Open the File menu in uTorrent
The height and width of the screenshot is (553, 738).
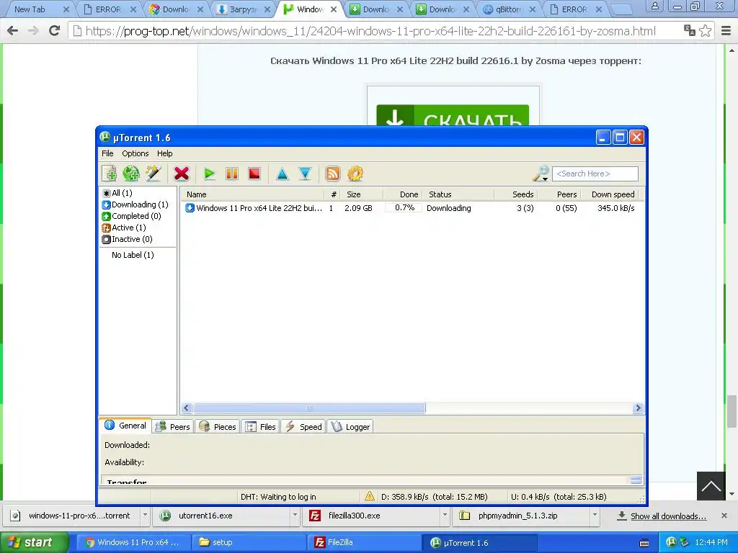point(107,153)
